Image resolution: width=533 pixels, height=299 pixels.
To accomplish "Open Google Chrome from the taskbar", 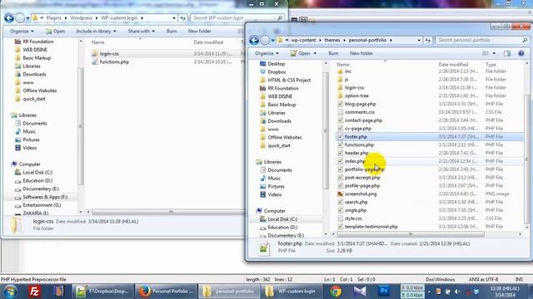I will (x=336, y=292).
